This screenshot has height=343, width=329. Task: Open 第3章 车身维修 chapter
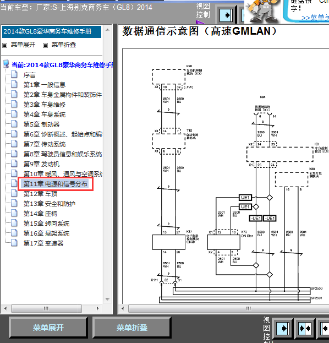(45, 105)
